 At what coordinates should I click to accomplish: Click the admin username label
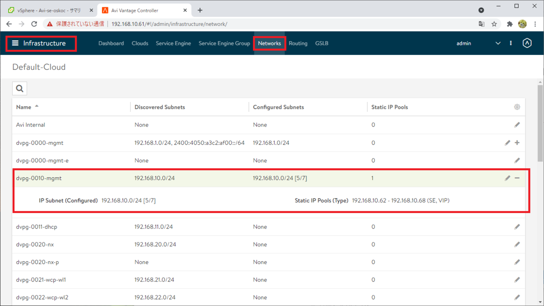[464, 43]
